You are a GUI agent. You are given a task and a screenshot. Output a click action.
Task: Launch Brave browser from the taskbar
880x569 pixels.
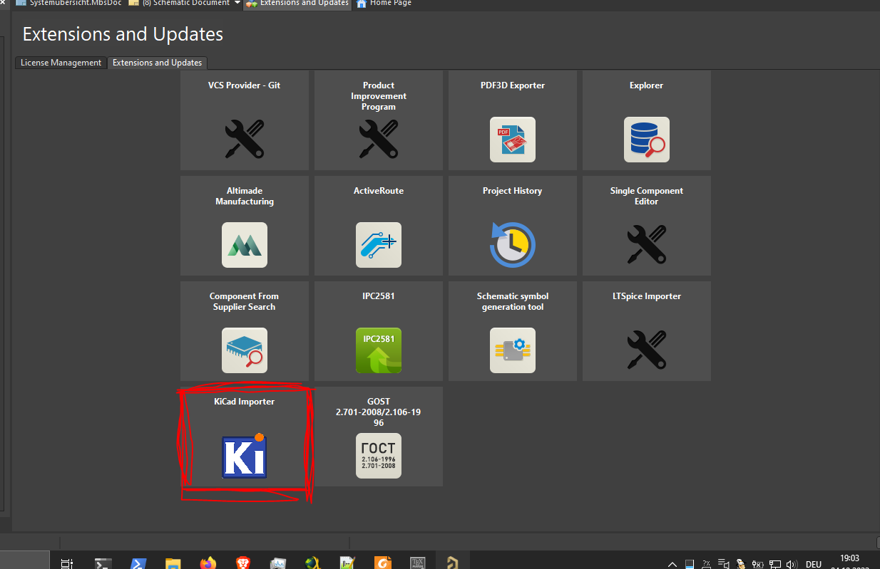coord(243,563)
